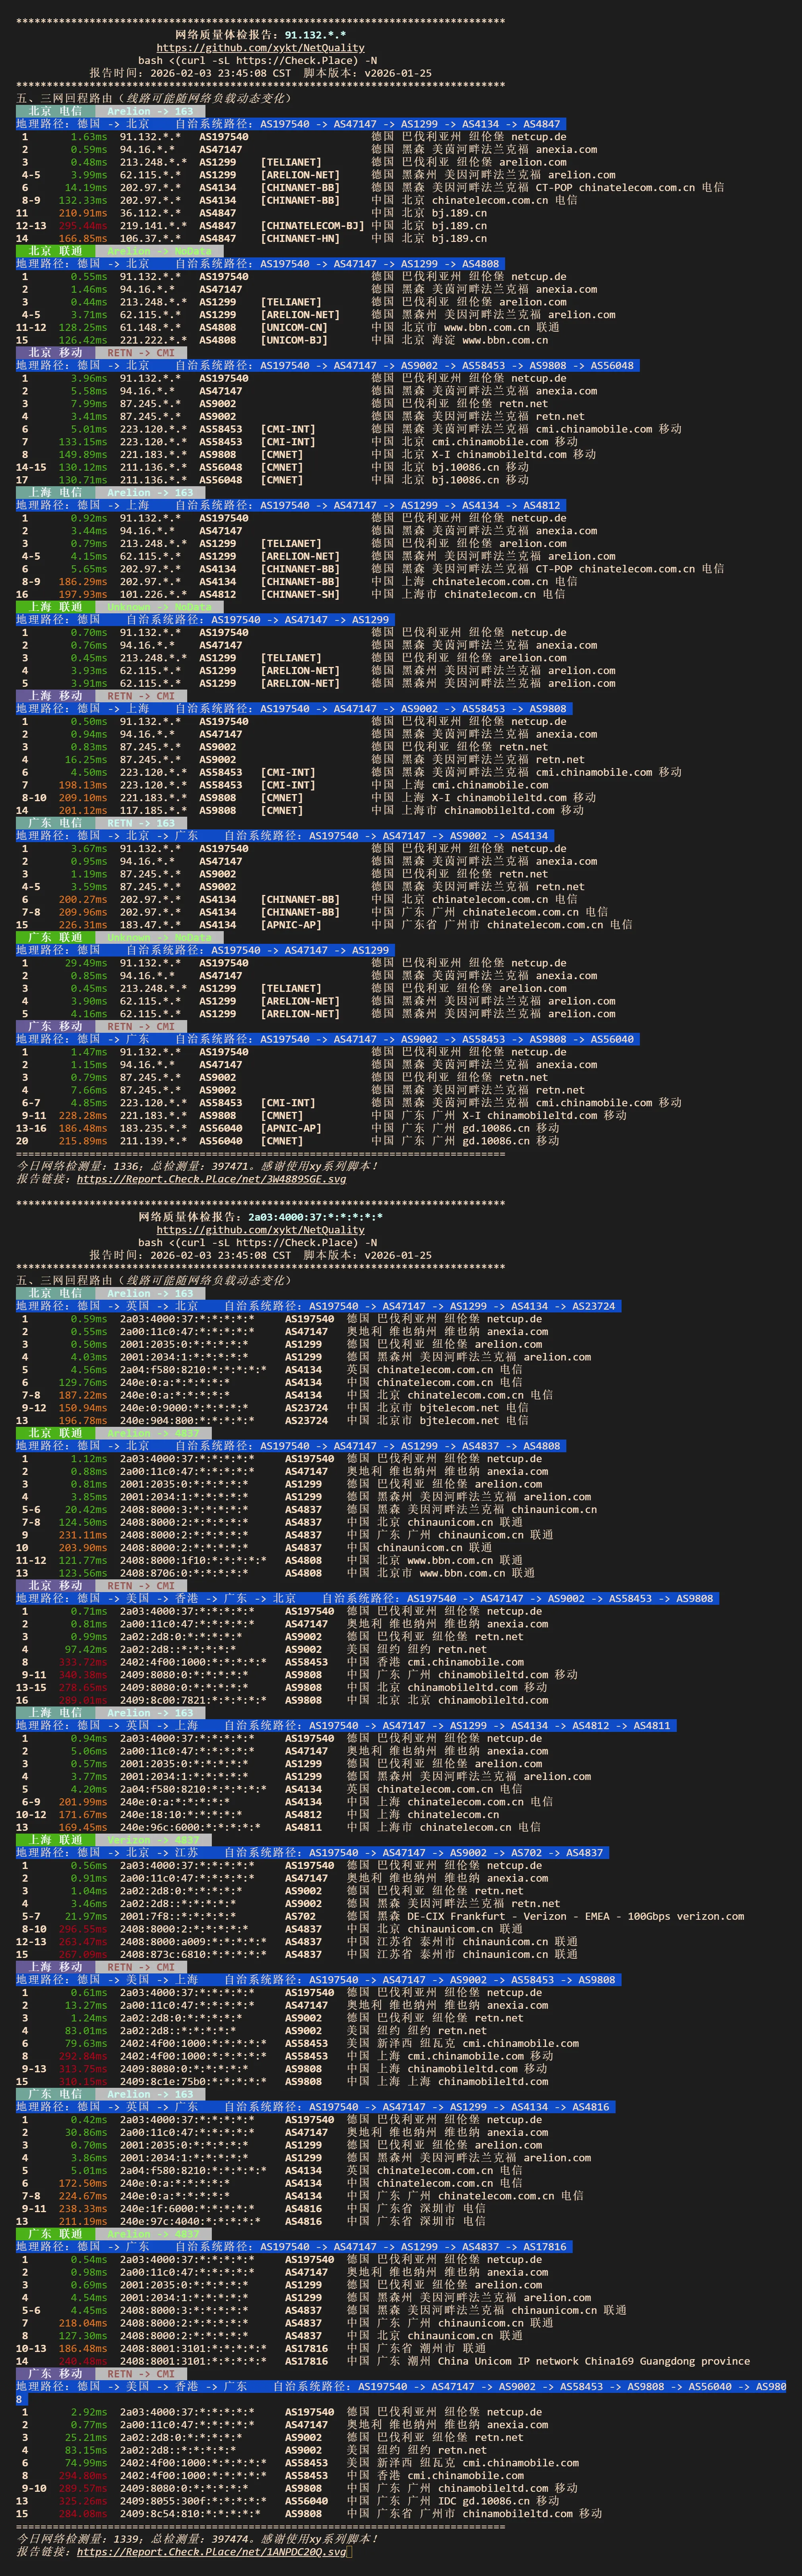802x2576 pixels.
Task: Open the report link ending in 3W4889SGE.svg
Action: (211, 1179)
